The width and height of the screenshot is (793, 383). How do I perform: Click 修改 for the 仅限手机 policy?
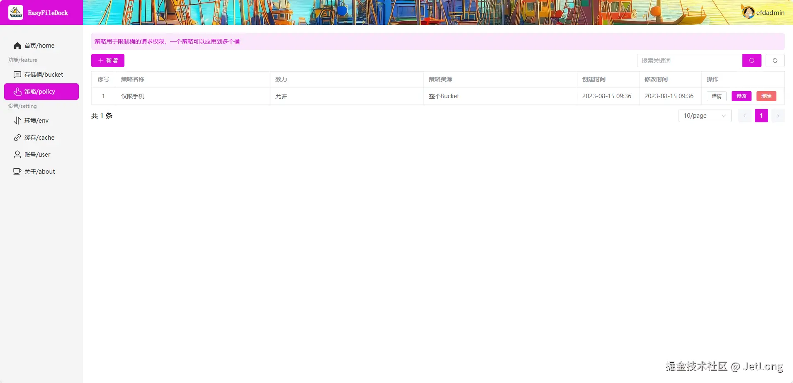742,96
